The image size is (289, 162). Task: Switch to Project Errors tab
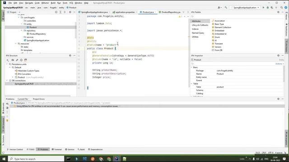tap(39, 99)
